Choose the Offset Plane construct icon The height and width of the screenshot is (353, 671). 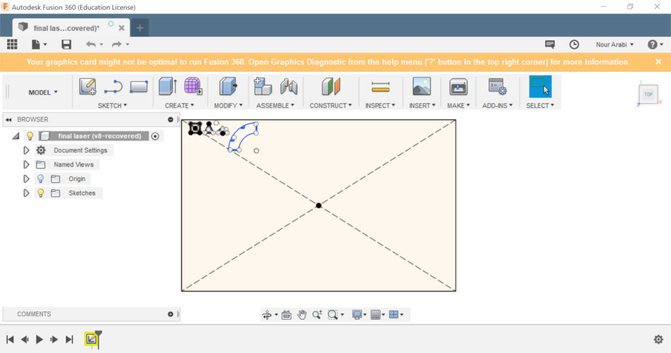coord(331,86)
